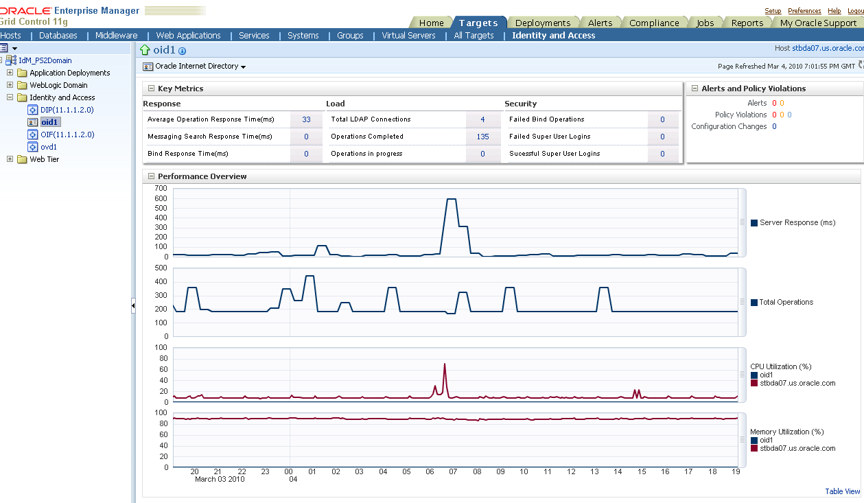
Task: Switch to the Home tab
Action: 431,23
